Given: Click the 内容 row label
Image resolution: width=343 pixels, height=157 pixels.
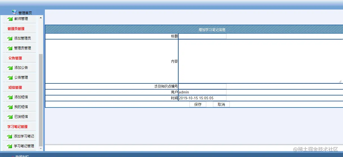Looking at the screenshot, I should [x=175, y=61].
